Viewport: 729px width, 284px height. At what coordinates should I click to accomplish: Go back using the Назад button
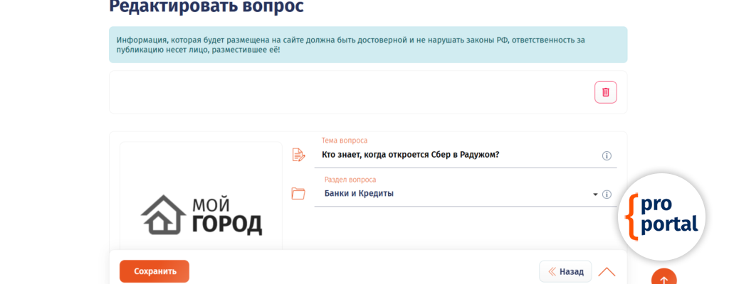565,271
